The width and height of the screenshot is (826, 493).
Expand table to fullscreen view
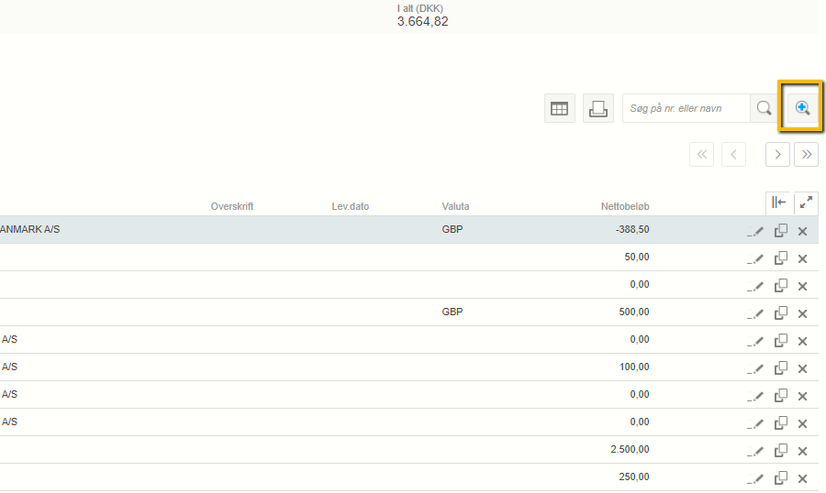tap(806, 203)
